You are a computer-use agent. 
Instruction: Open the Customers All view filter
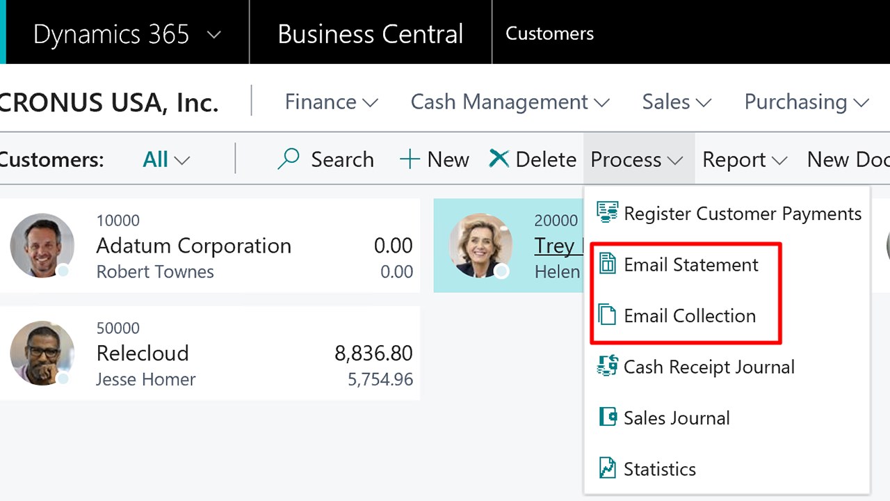click(165, 159)
